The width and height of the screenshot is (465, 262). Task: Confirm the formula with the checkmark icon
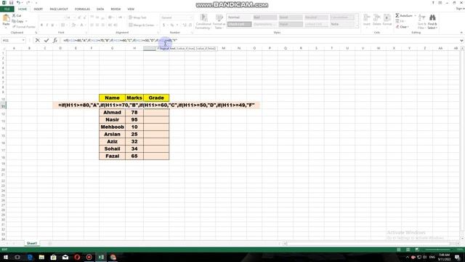click(46, 40)
